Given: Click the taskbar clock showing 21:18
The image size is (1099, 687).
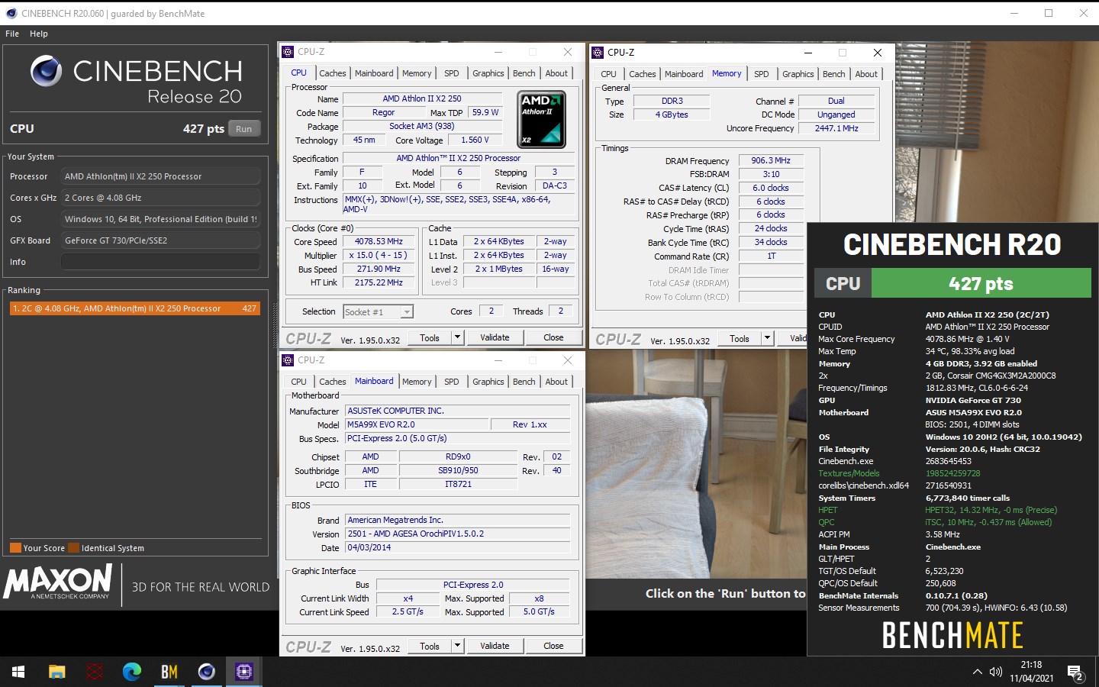Looking at the screenshot, I should (x=1032, y=672).
